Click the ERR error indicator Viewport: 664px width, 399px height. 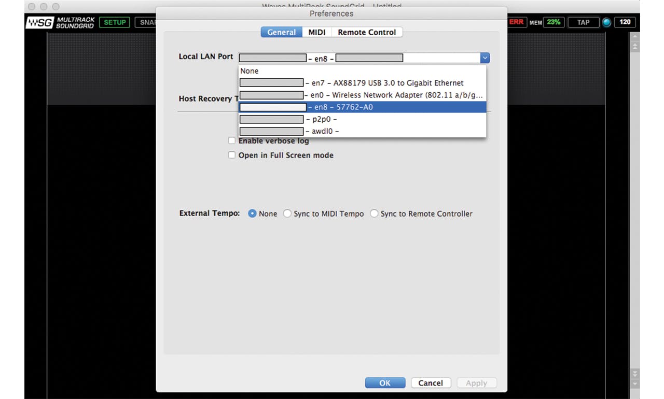[517, 22]
